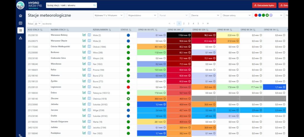Open chart for Warszawa-Bielany station
304x137 pixels.
84,35
